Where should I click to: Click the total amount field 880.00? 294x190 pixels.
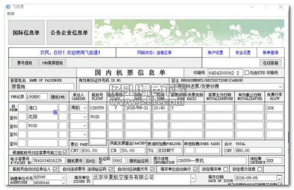point(259,151)
